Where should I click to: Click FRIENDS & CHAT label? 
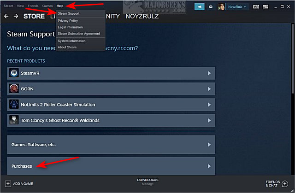click(x=272, y=184)
